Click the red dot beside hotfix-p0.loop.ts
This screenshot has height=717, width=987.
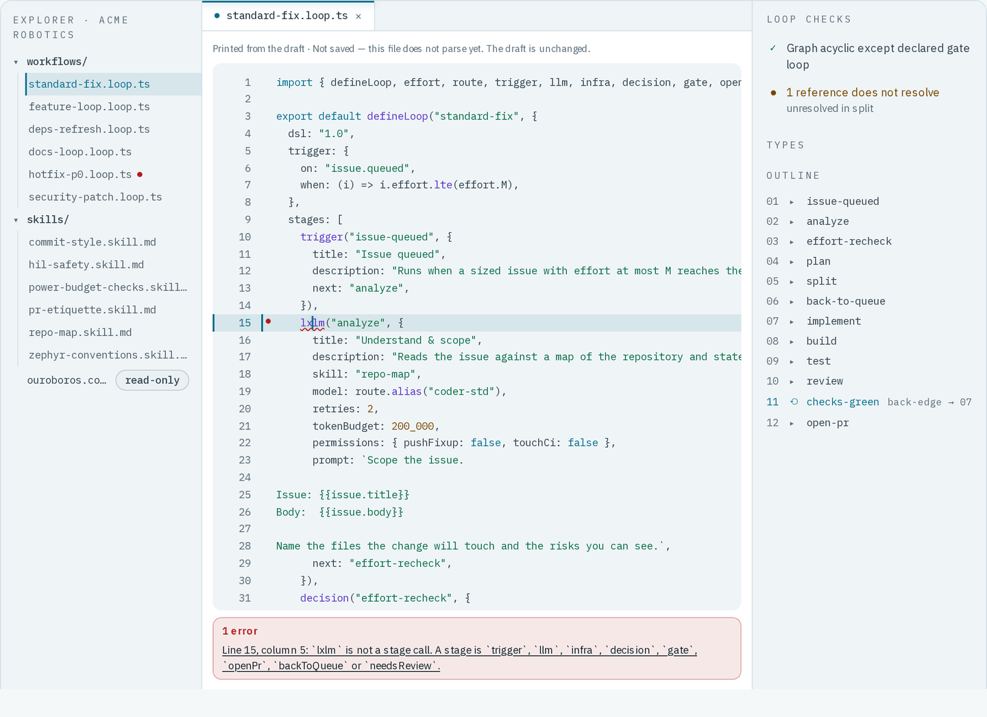point(140,174)
